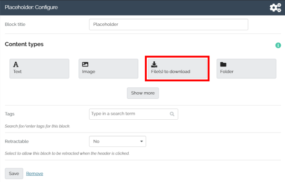Click the picture icon above Image
The height and width of the screenshot is (182, 285).
(x=85, y=64)
